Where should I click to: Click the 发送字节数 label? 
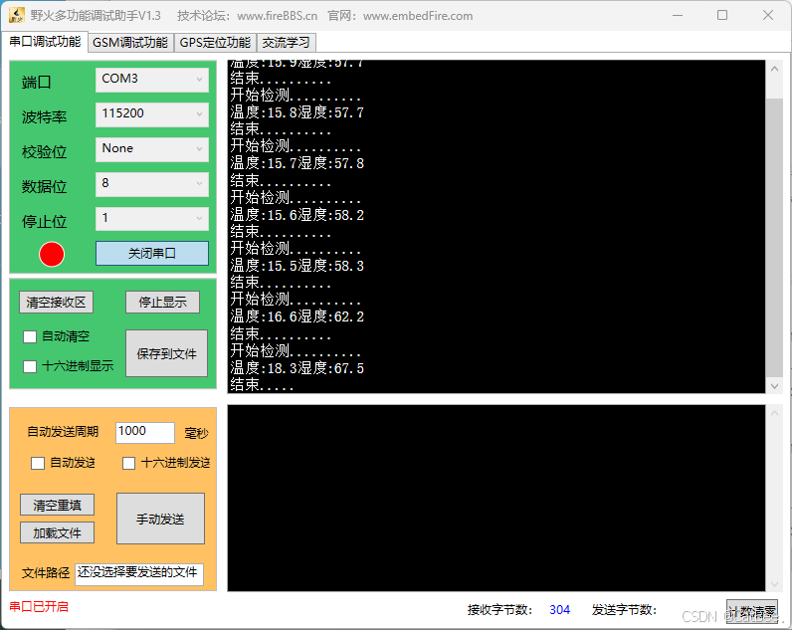[624, 610]
